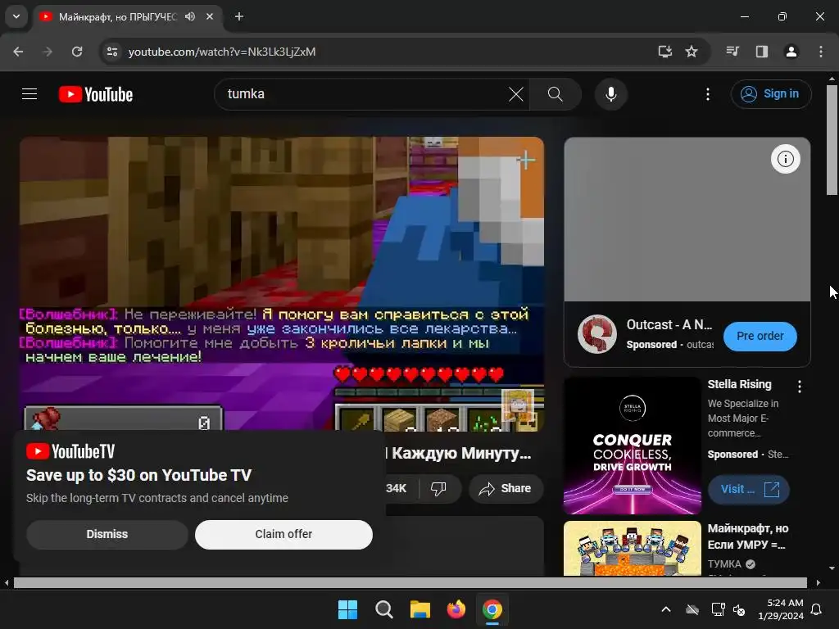Open a new browser tab
This screenshot has width=839, height=629.
[239, 16]
